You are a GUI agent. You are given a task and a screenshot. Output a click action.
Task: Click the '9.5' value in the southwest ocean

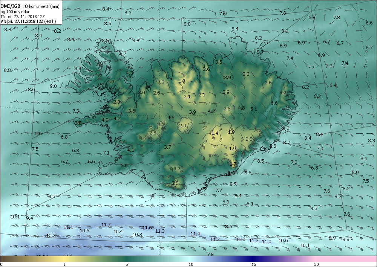pos(52,197)
